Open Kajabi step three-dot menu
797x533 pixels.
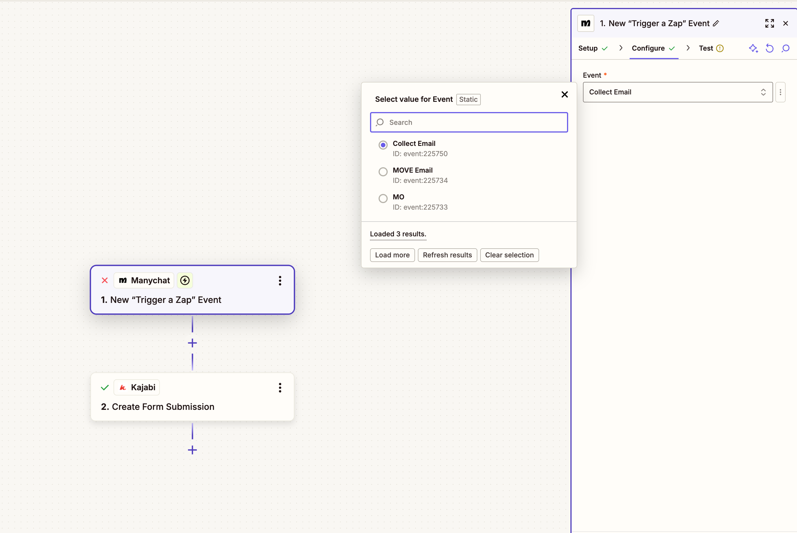click(x=280, y=387)
